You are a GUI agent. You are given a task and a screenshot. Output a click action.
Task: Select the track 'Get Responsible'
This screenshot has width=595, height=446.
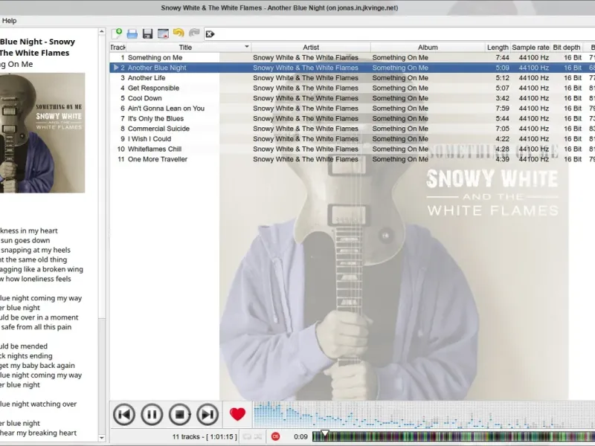coord(153,88)
